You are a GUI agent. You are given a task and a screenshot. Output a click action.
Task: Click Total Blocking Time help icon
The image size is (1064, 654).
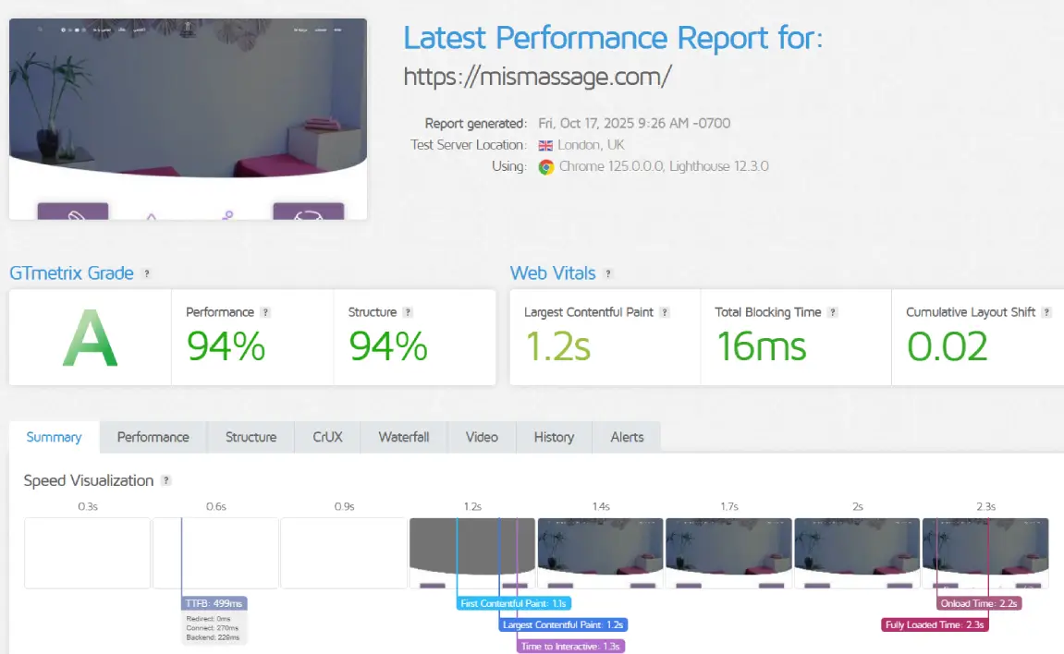click(x=833, y=313)
